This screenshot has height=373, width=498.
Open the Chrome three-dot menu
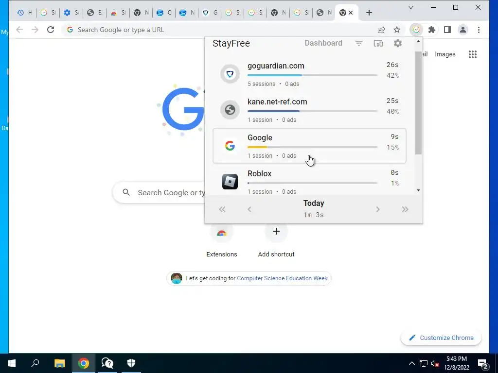point(479,30)
